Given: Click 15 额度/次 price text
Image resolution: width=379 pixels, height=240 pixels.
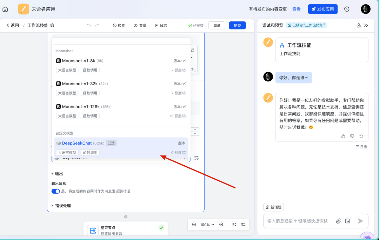Looking at the screenshot, I should tap(178, 116).
